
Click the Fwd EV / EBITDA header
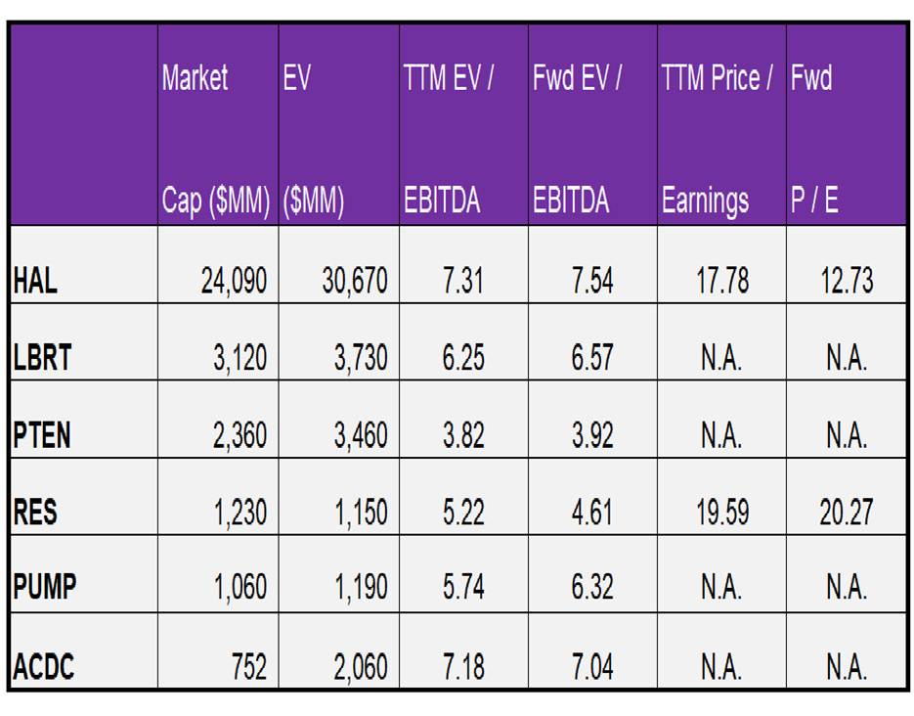click(578, 137)
